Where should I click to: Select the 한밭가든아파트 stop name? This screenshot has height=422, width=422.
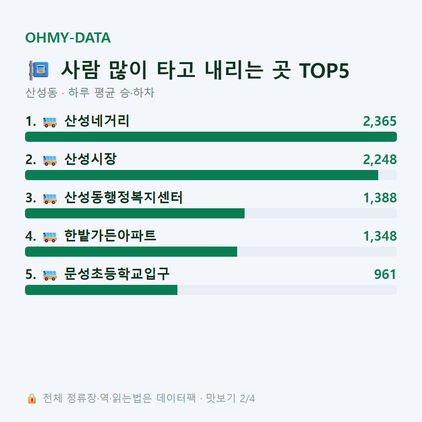(x=110, y=236)
